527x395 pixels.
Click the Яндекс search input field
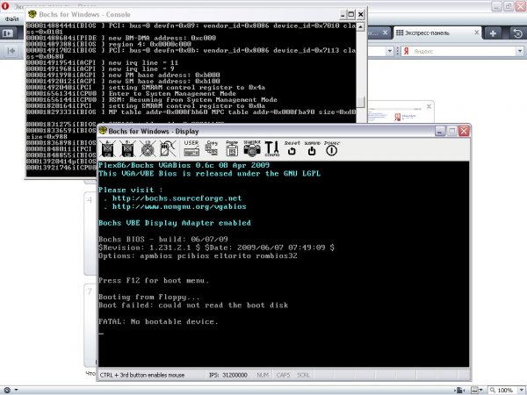pyautogui.click(x=464, y=51)
